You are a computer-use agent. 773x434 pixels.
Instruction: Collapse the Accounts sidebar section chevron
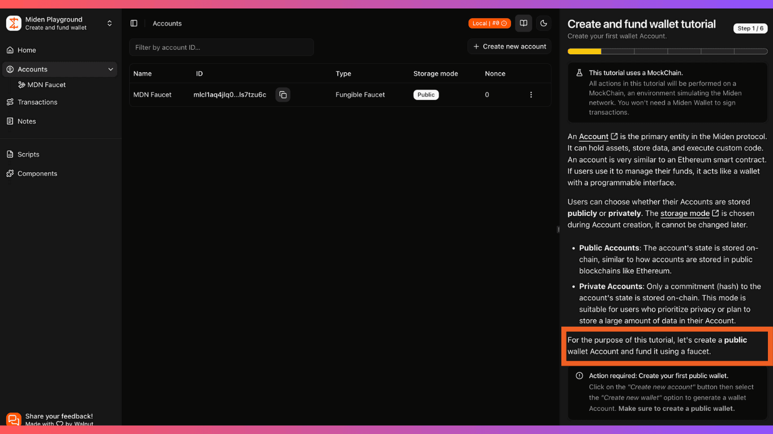(110, 70)
